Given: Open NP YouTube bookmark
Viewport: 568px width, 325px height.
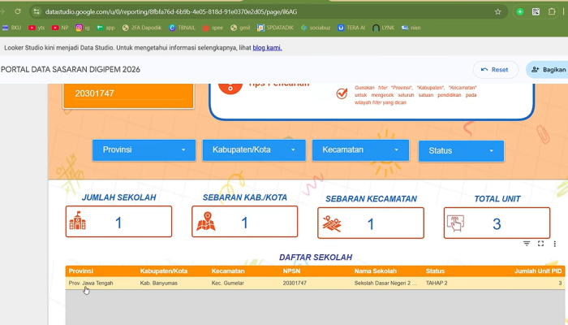Looking at the screenshot, I should pos(60,28).
